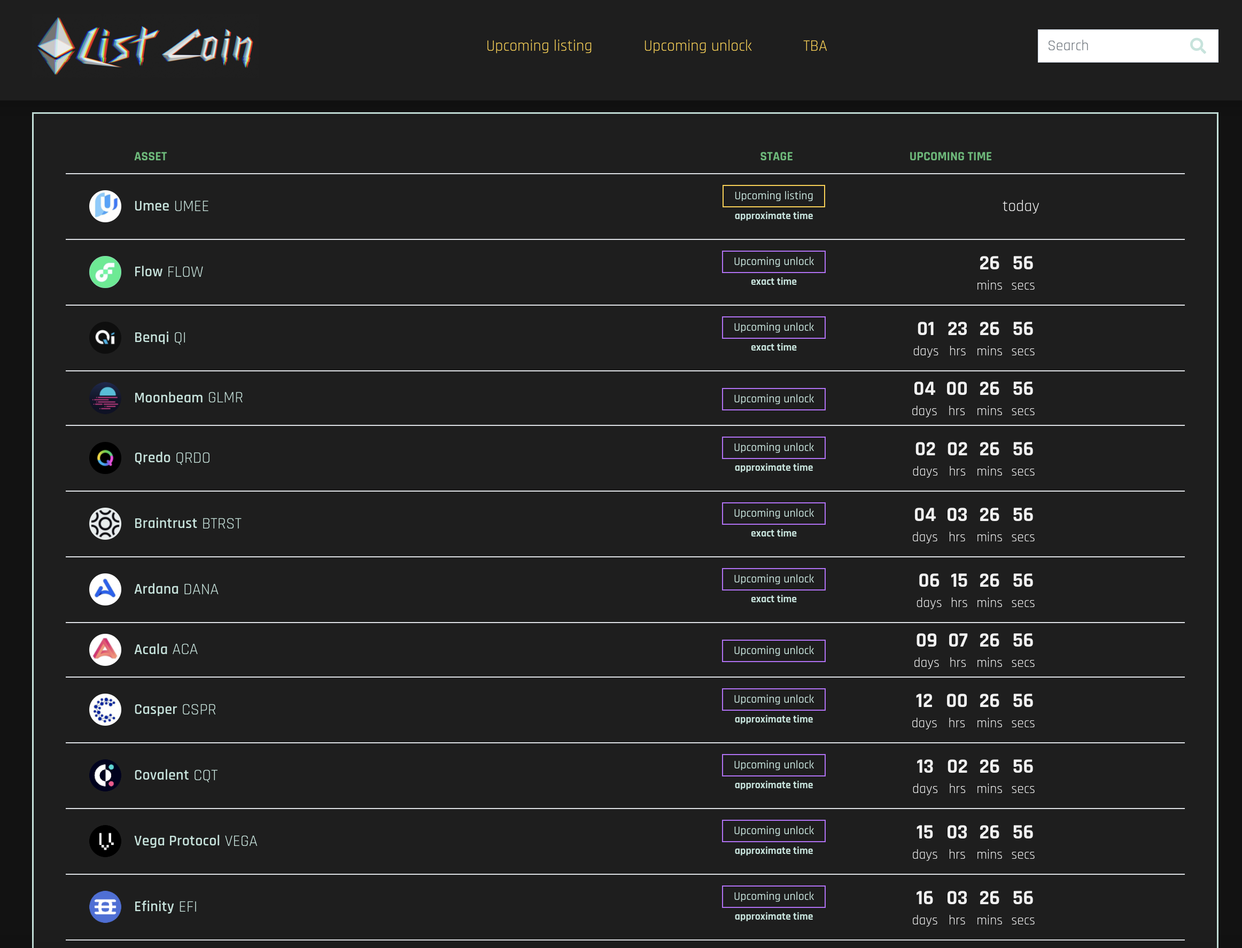Click the Acala ACA logo icon
The height and width of the screenshot is (948, 1242).
pos(105,649)
